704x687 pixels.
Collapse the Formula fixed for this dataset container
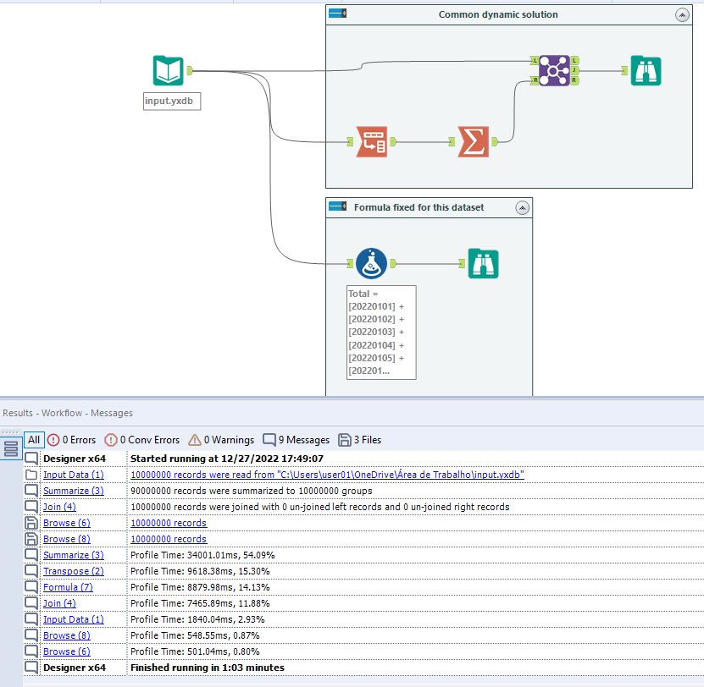pyautogui.click(x=524, y=207)
